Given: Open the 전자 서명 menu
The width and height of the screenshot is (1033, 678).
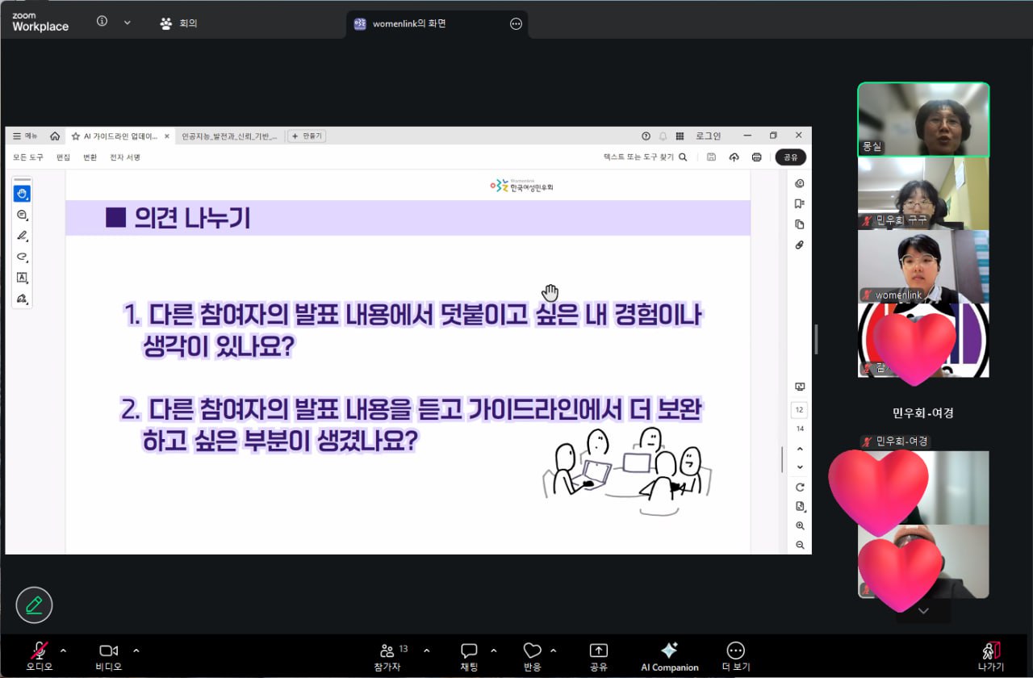Looking at the screenshot, I should point(125,157).
